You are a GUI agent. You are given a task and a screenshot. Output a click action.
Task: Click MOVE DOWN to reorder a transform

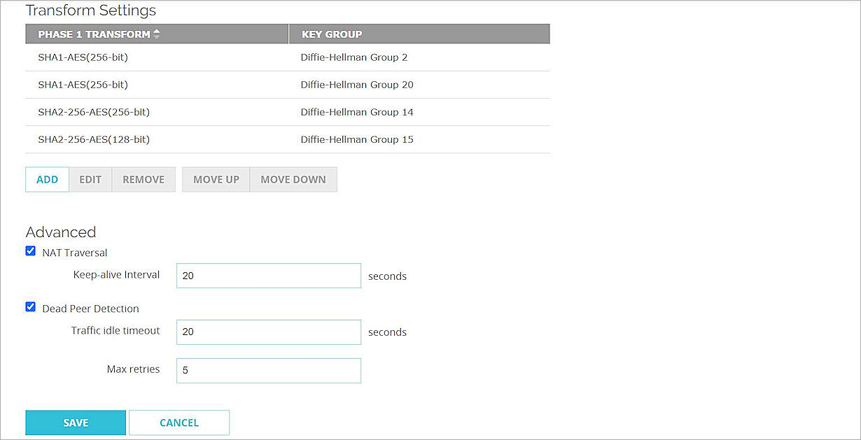293,179
